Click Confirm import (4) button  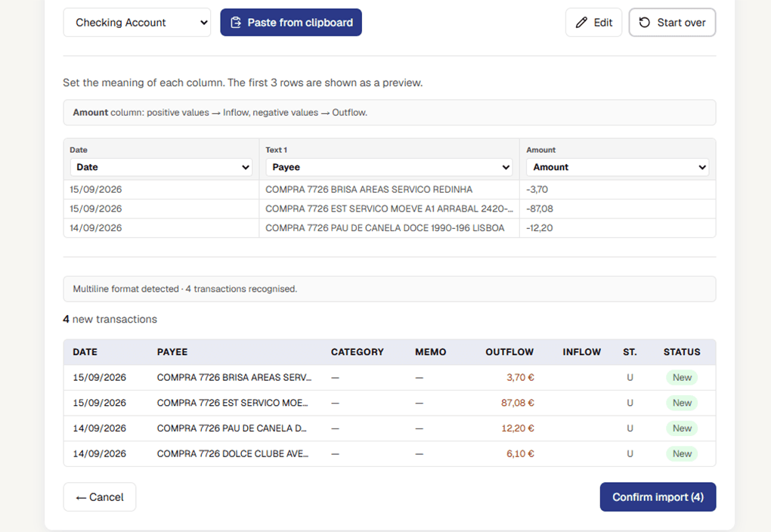tap(658, 497)
